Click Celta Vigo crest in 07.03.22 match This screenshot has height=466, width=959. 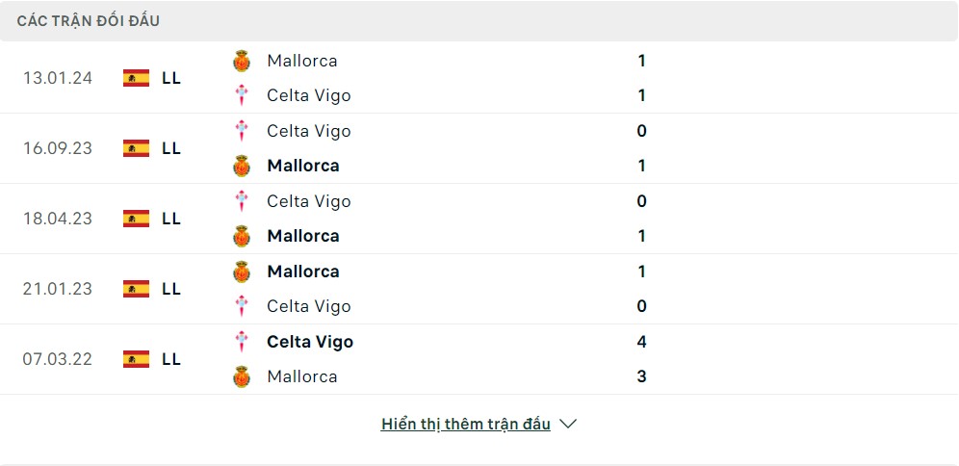(x=242, y=342)
